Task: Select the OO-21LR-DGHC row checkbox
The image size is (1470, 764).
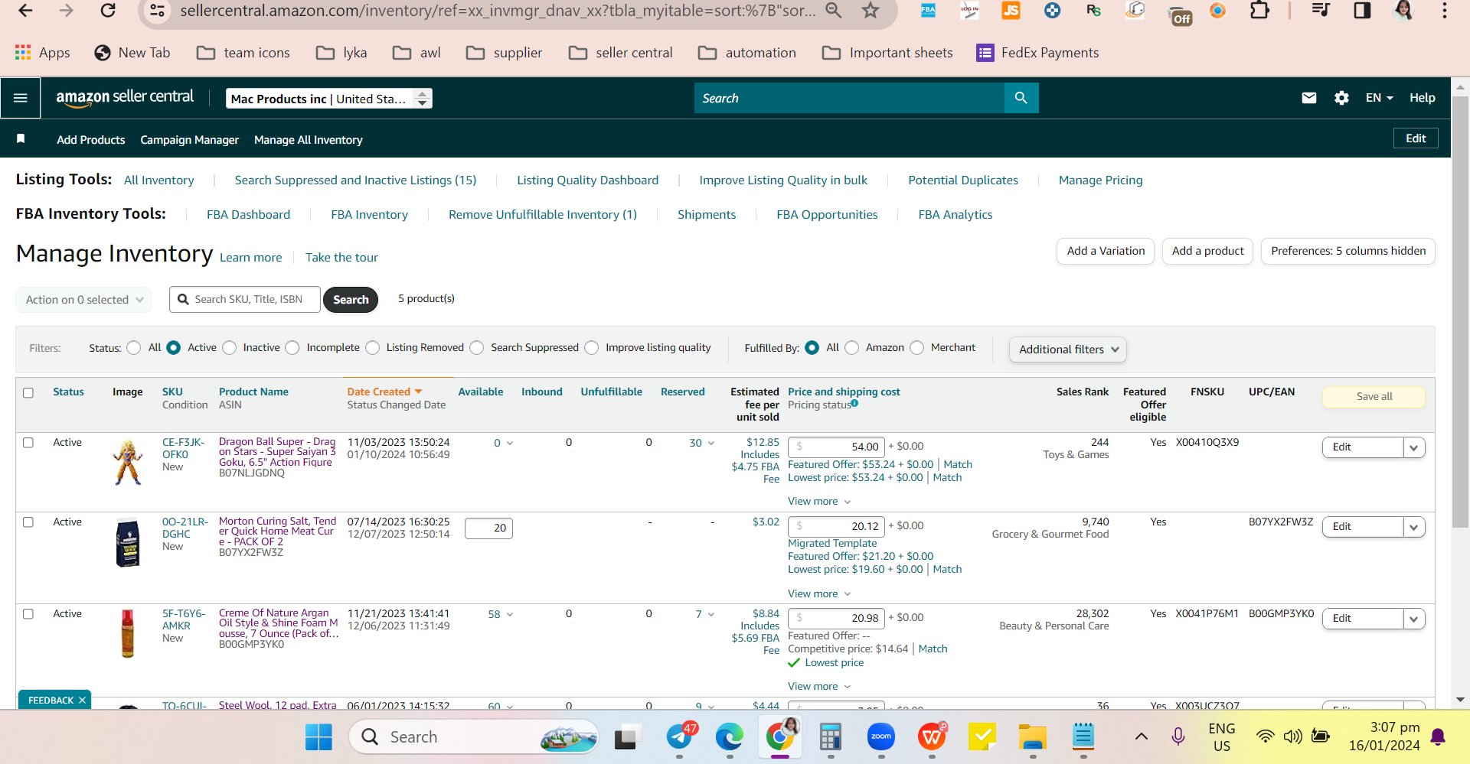Action: (x=28, y=522)
